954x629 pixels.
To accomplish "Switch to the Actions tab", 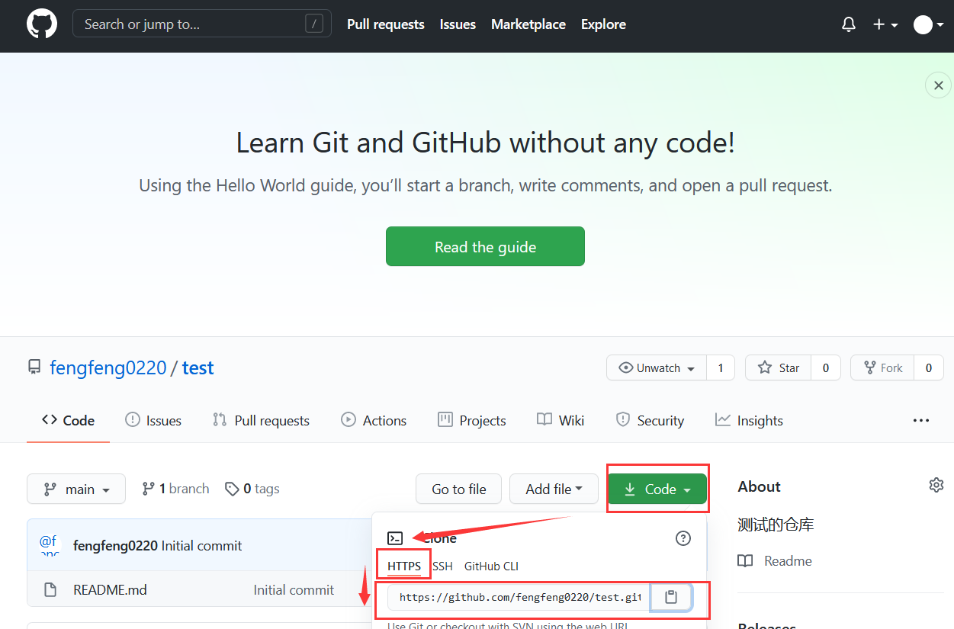I will coord(374,420).
